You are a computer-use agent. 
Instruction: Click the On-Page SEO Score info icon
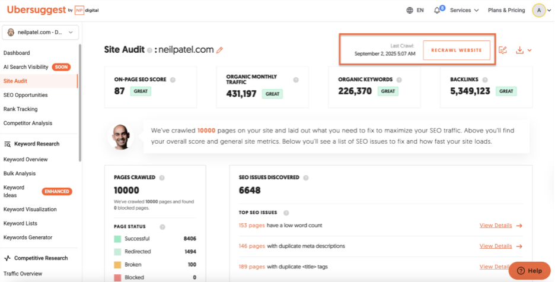pyautogui.click(x=173, y=80)
